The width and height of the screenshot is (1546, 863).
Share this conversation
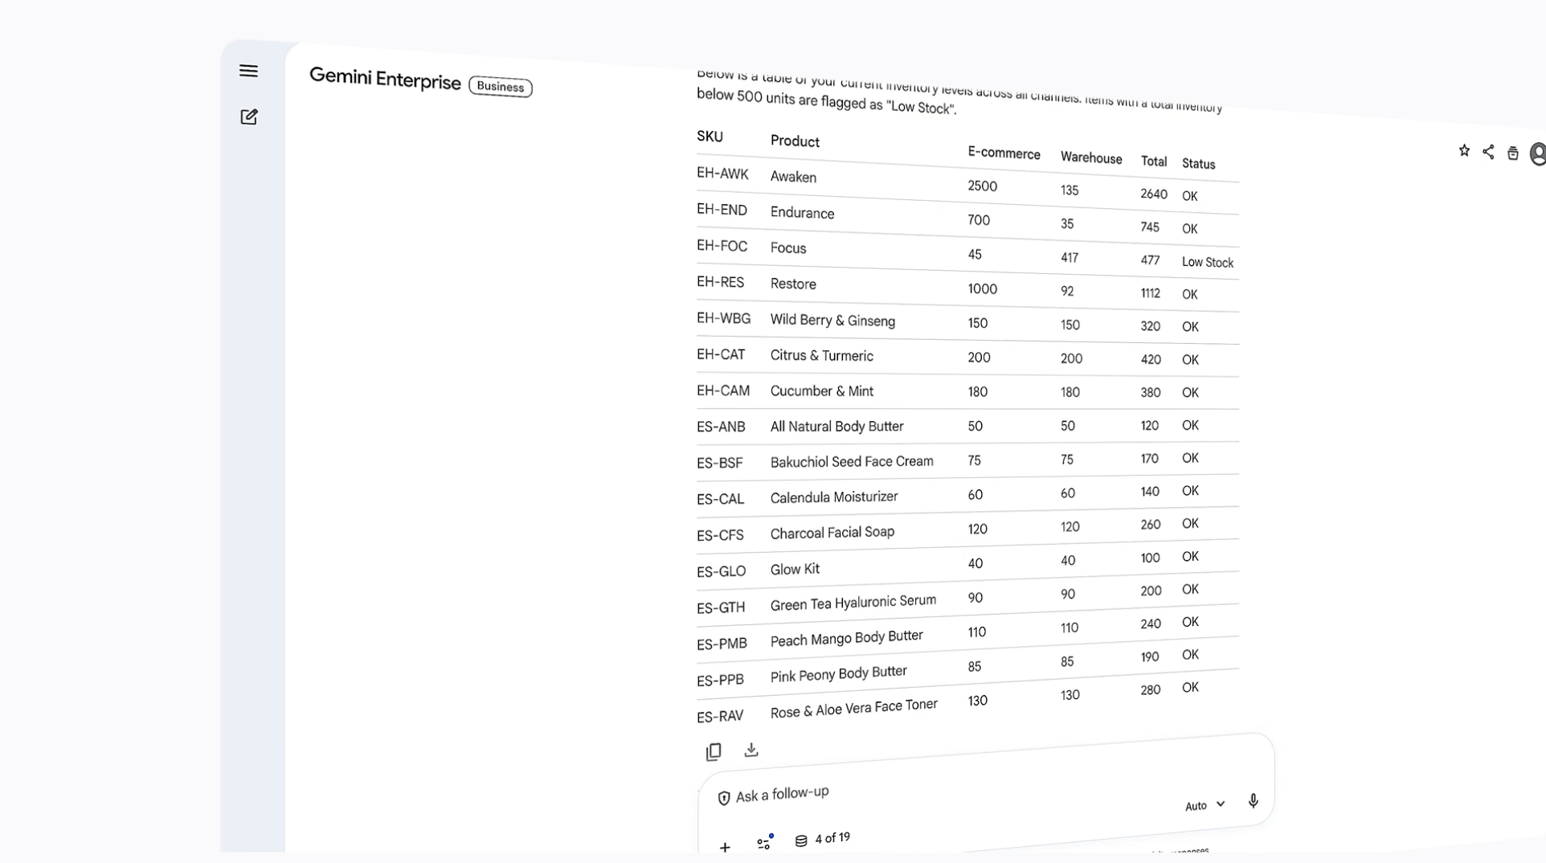[1488, 152]
